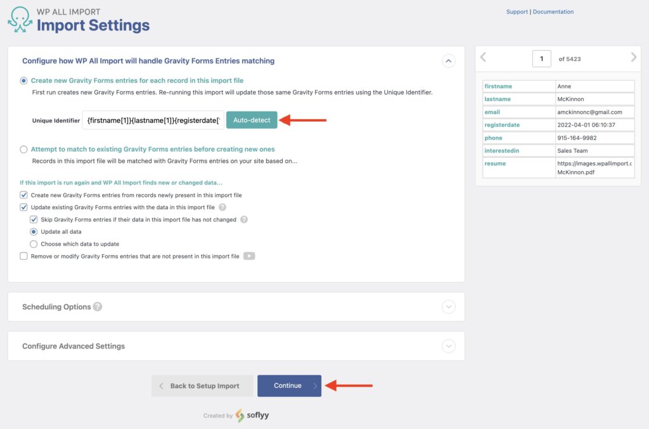
Task: Play video icon next to Remove or modify entries
Action: [249, 256]
